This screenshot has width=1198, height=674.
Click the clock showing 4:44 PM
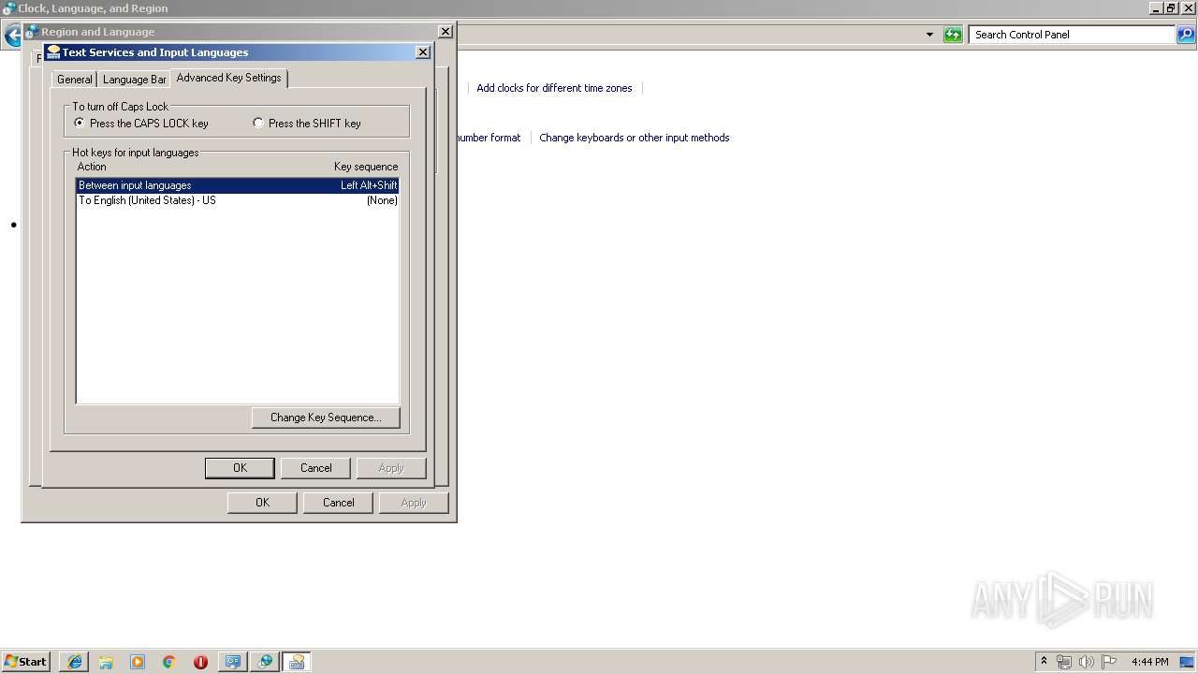click(x=1149, y=662)
